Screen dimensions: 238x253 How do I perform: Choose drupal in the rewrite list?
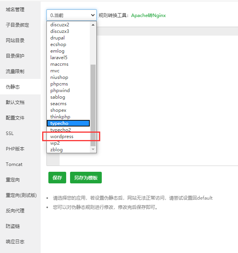(68, 38)
